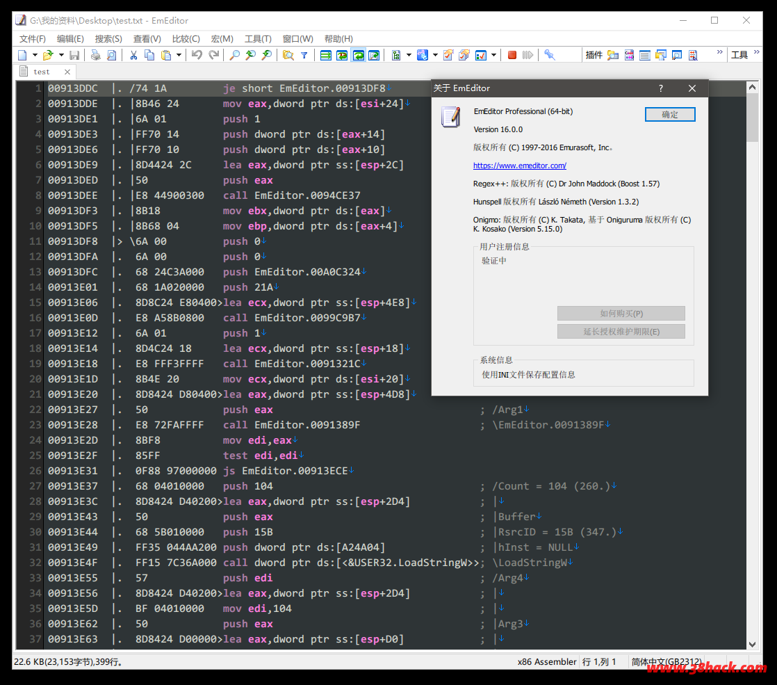Image resolution: width=777 pixels, height=685 pixels.
Task: Open the 比较(C) menu
Action: coord(186,39)
